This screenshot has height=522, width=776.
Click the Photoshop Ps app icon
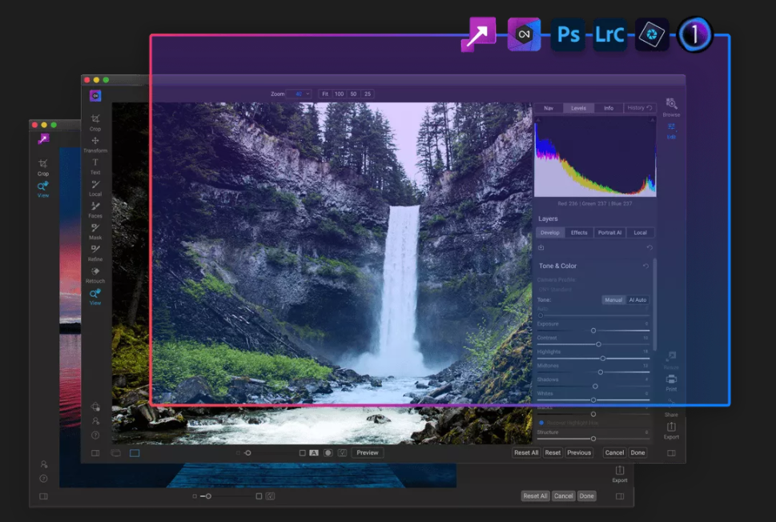tap(568, 34)
